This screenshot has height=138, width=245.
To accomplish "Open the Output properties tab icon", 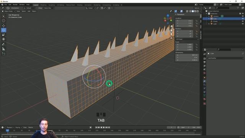I will tap(204, 62).
